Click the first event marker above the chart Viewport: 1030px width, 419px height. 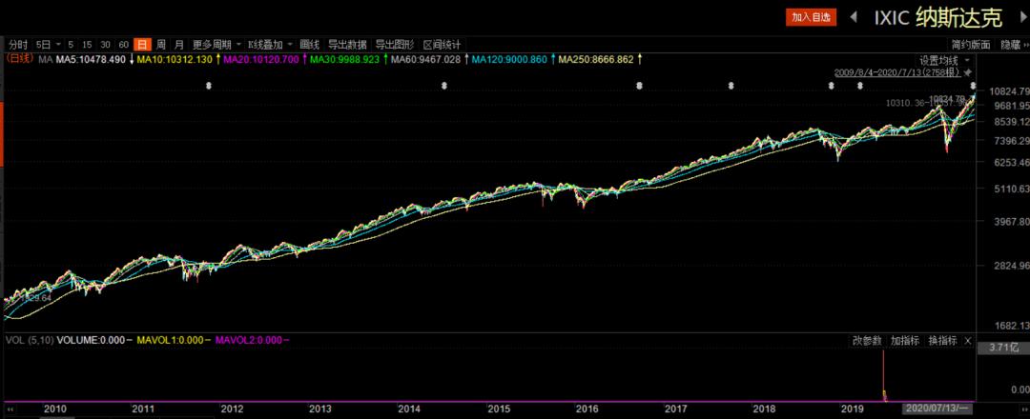pos(209,86)
